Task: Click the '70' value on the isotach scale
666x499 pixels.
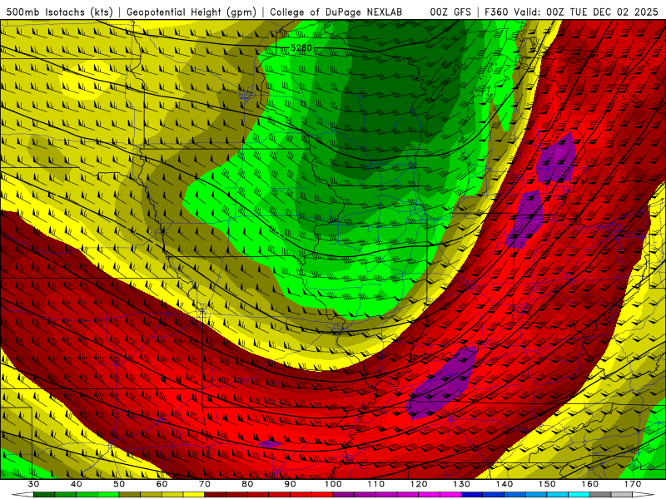Action: point(205,484)
